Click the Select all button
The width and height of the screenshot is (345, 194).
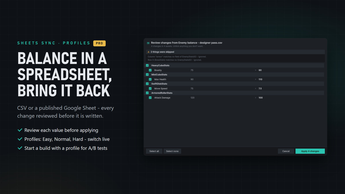point(154,151)
